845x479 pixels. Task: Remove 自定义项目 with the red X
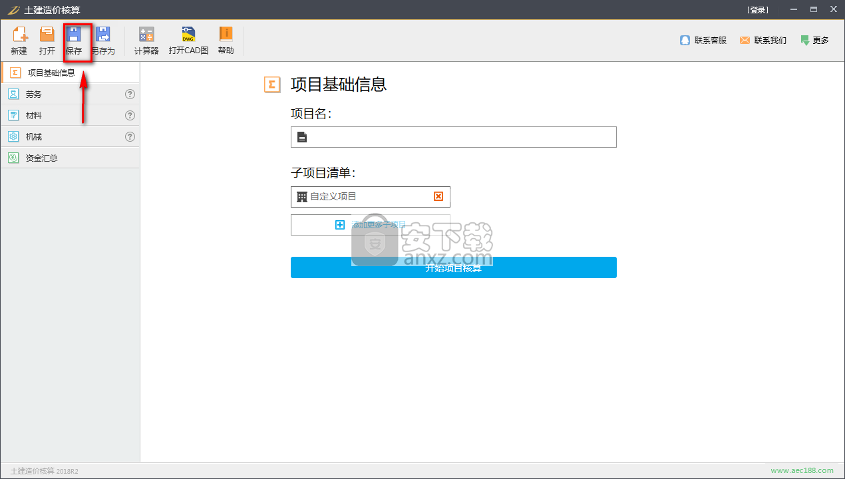click(x=438, y=196)
